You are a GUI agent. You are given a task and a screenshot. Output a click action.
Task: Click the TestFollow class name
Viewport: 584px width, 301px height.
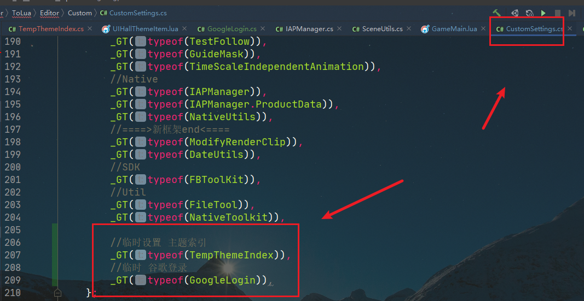(x=219, y=42)
